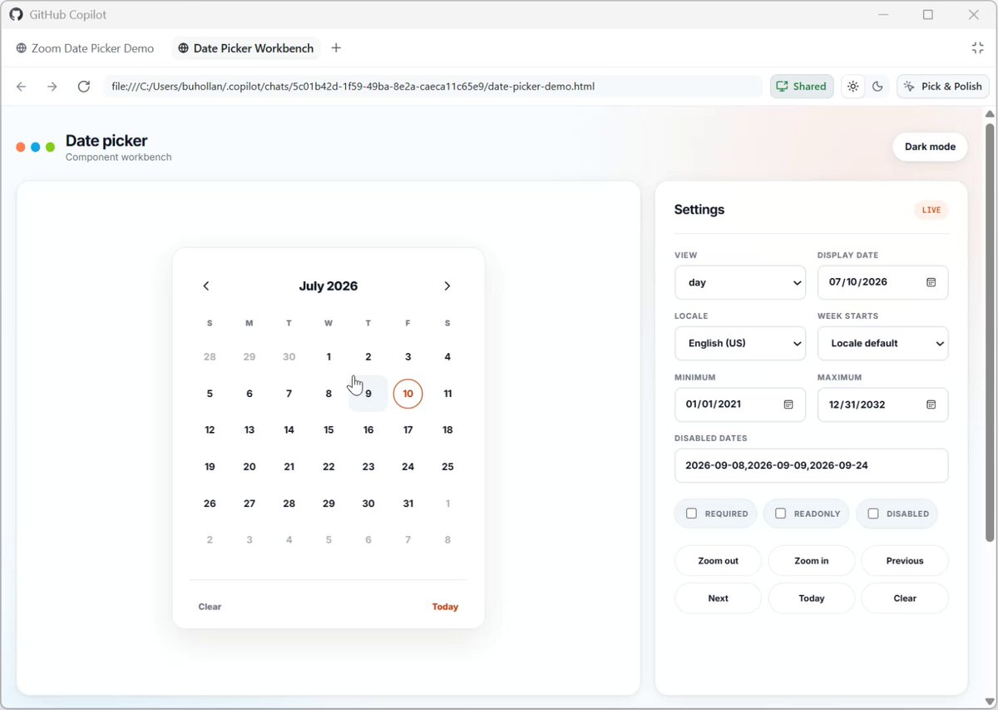Click the Clear button in Settings panel

[x=905, y=598]
